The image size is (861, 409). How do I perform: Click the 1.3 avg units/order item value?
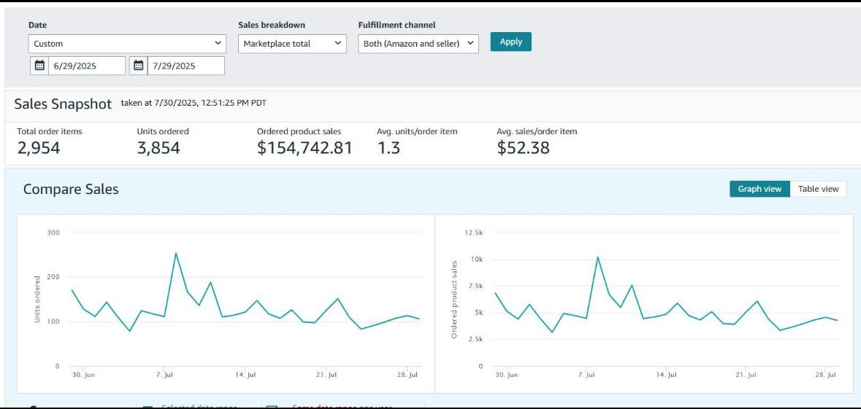tap(388, 148)
